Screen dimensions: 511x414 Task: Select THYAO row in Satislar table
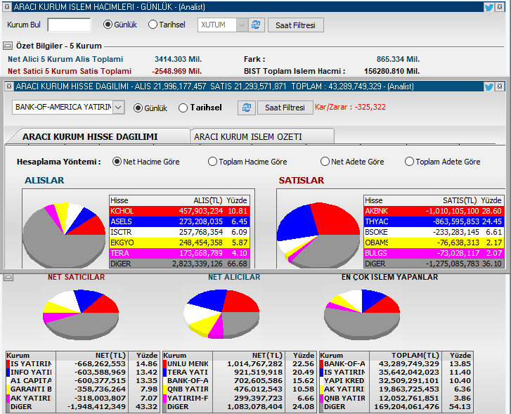coord(434,221)
